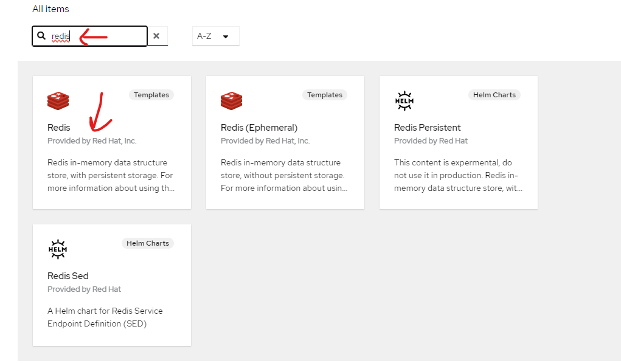Click the Redis Sed Helm icon
This screenshot has height=363, width=621.
pos(58,249)
